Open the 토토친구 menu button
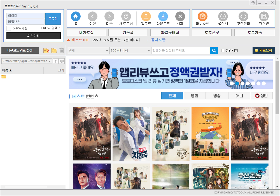This screenshot has width=280, height=196. 212,33
